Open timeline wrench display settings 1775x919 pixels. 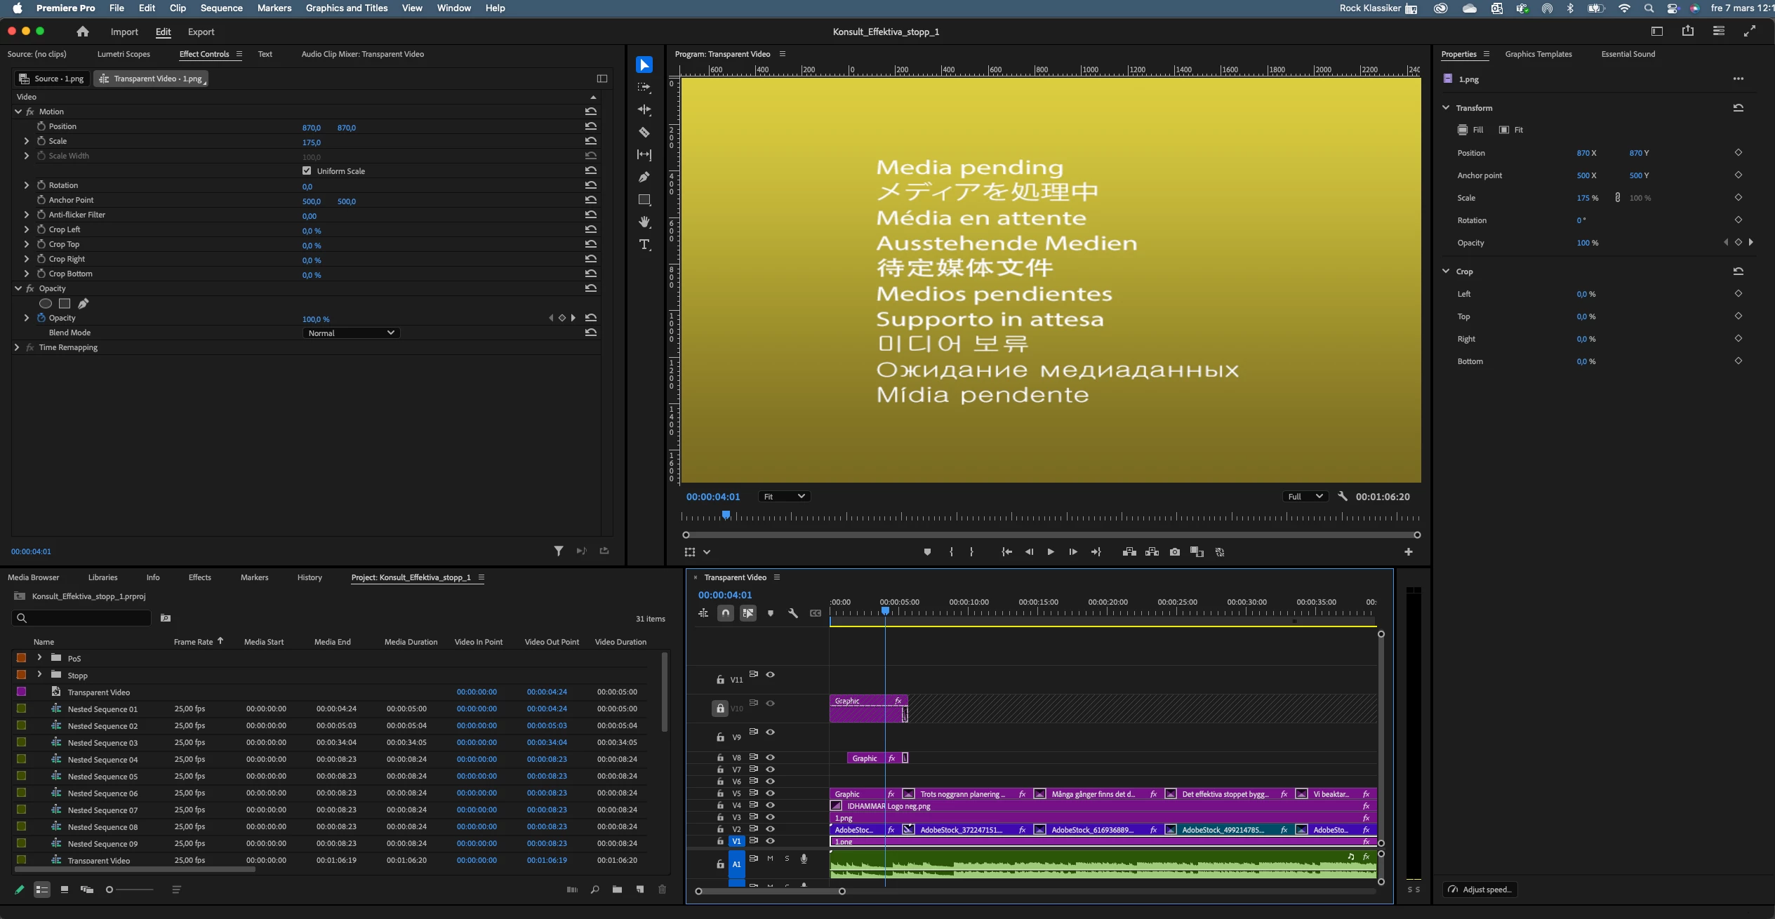[792, 613]
